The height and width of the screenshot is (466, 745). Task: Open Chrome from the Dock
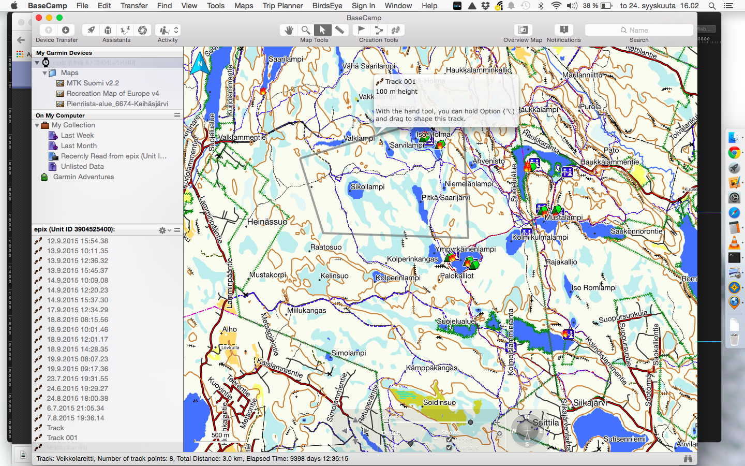734,153
